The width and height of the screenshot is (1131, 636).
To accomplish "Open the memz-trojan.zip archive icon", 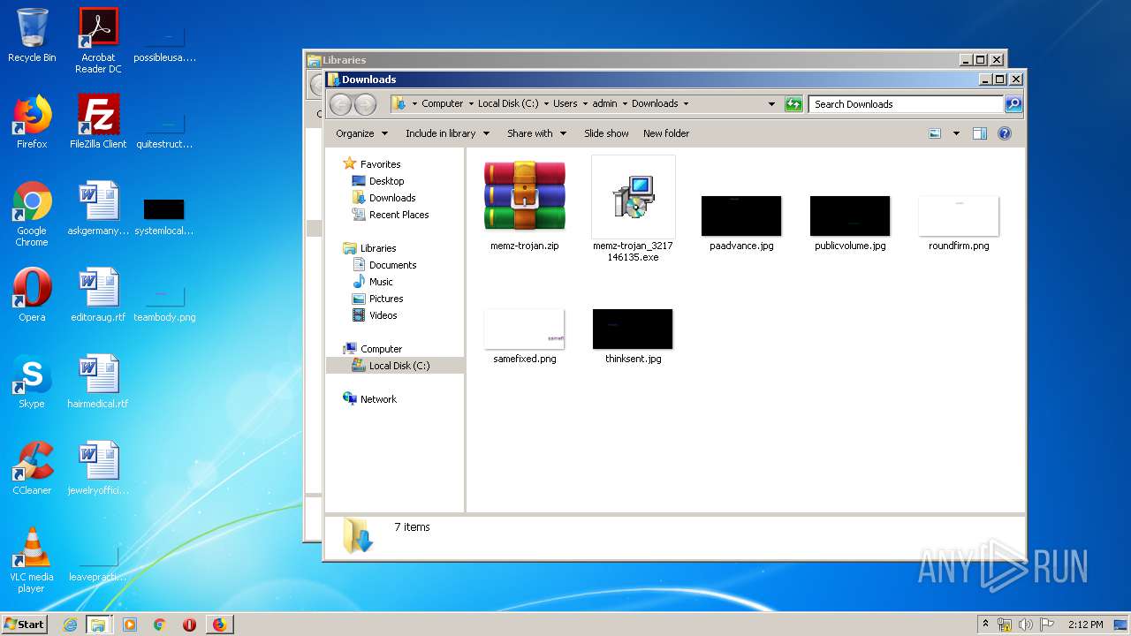I will (525, 196).
